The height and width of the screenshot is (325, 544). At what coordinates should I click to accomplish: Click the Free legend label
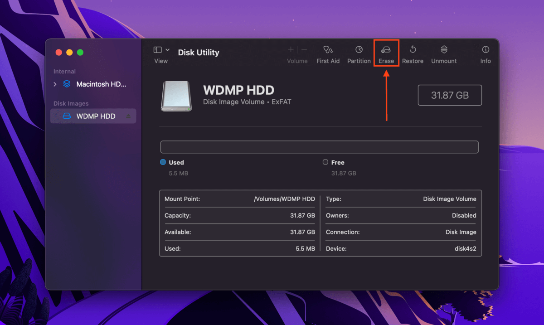[x=338, y=162]
